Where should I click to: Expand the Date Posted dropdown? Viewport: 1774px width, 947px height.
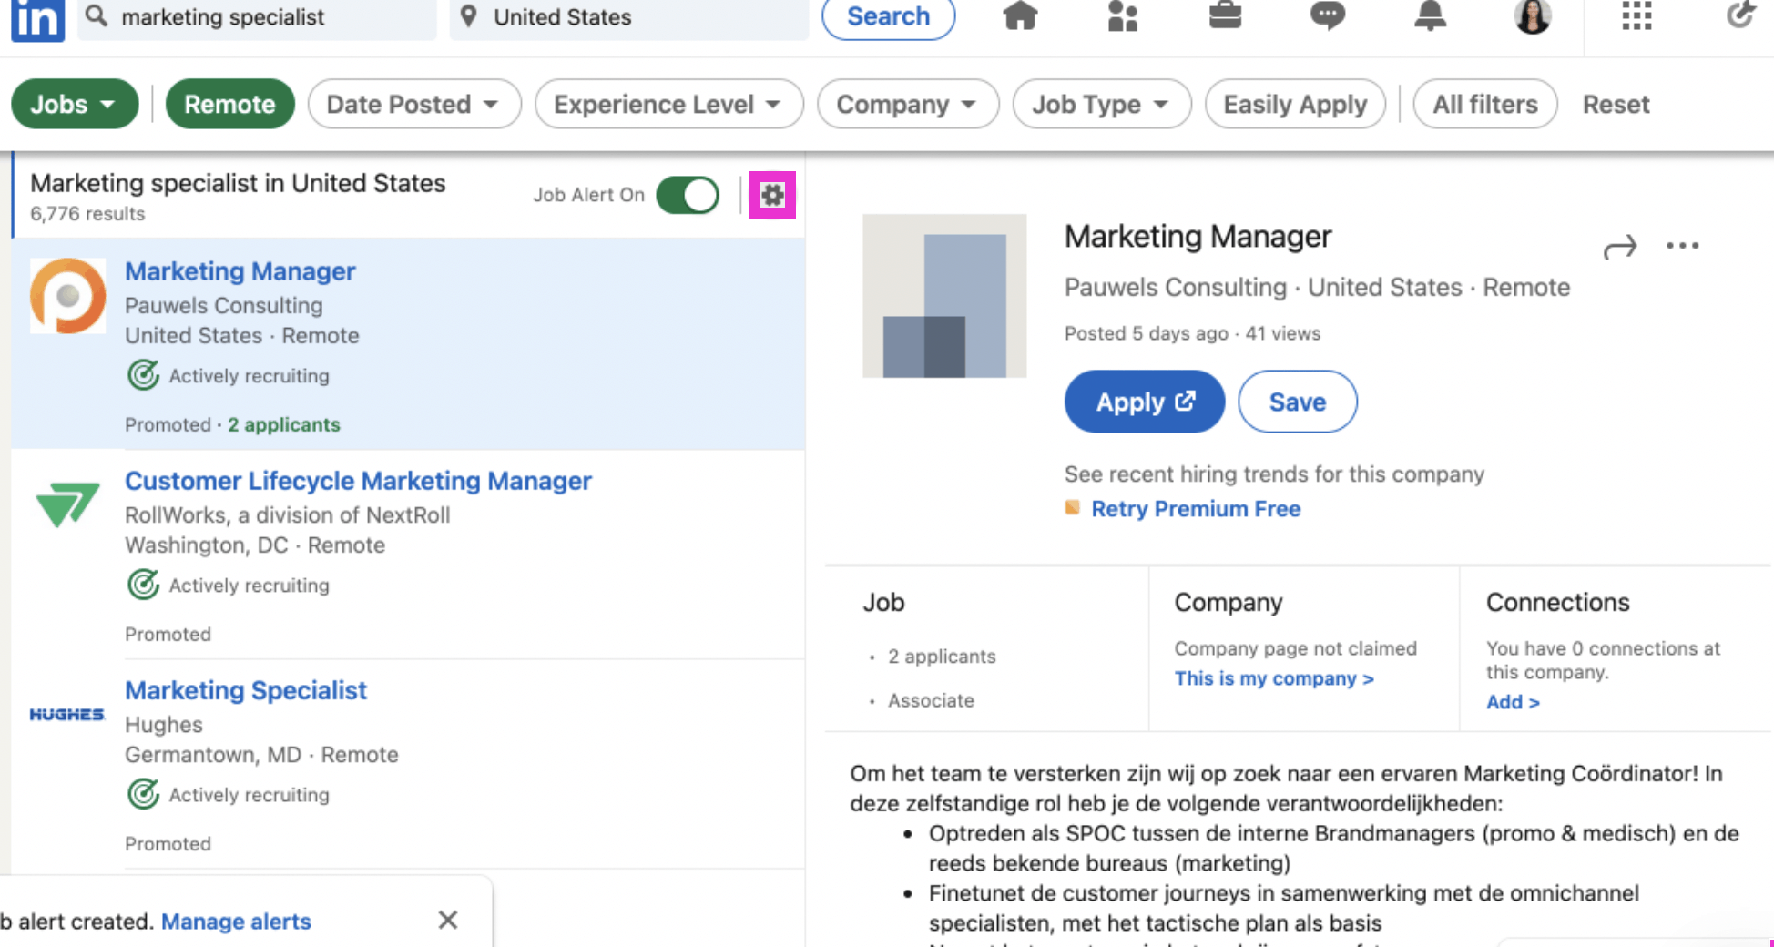click(414, 104)
